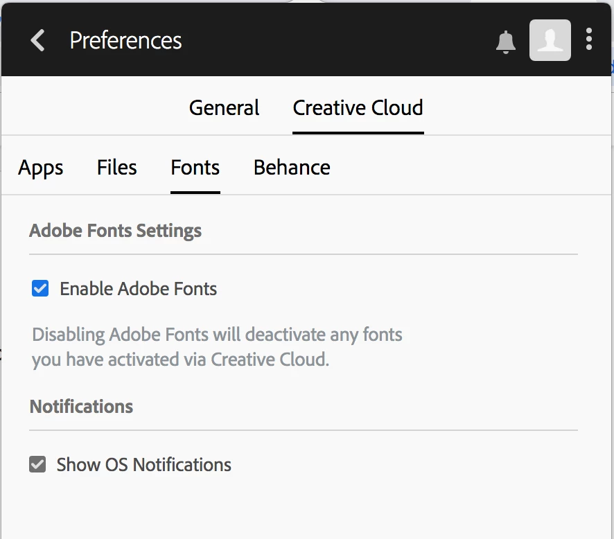Uncheck the Enable Adobe Fonts checkbox
This screenshot has height=539, width=614.
tap(40, 288)
